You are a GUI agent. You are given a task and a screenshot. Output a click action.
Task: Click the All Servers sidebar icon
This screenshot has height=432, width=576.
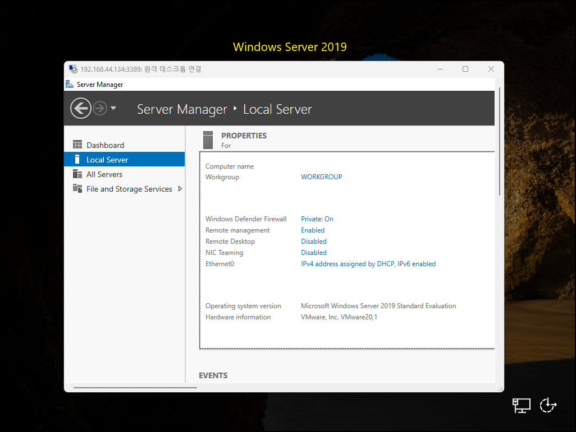click(x=77, y=174)
